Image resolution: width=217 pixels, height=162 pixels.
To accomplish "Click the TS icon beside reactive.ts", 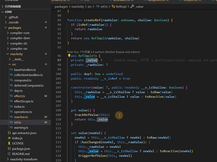I will tap(11, 117).
